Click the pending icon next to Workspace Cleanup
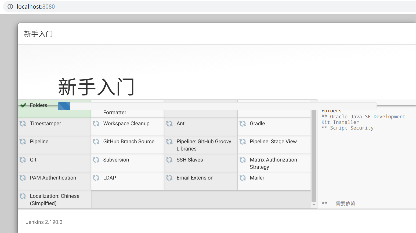This screenshot has height=233, width=416. tap(96, 124)
